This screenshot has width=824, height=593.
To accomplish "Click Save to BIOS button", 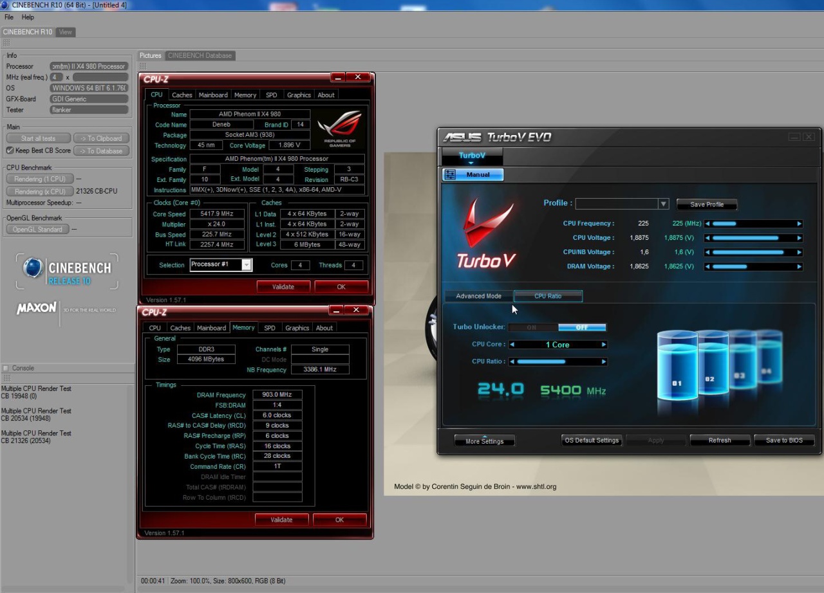I will click(783, 441).
